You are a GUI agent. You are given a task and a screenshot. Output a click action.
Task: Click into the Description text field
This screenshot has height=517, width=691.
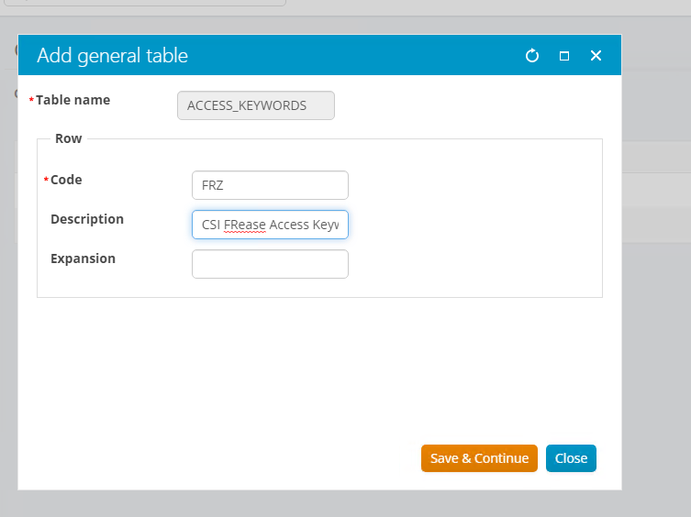(x=270, y=225)
